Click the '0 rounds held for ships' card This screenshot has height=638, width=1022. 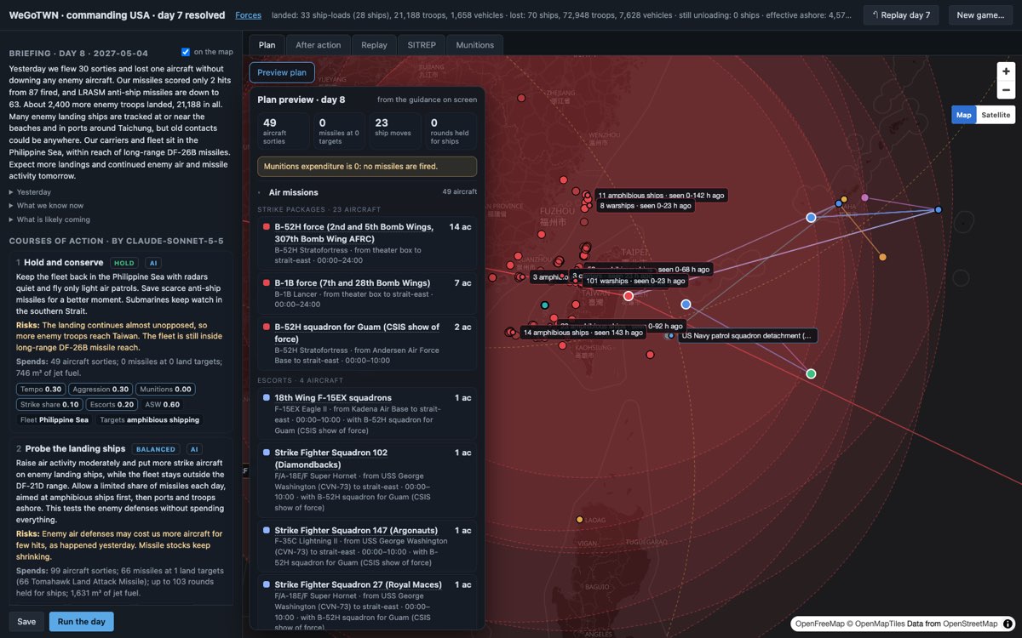pyautogui.click(x=451, y=131)
